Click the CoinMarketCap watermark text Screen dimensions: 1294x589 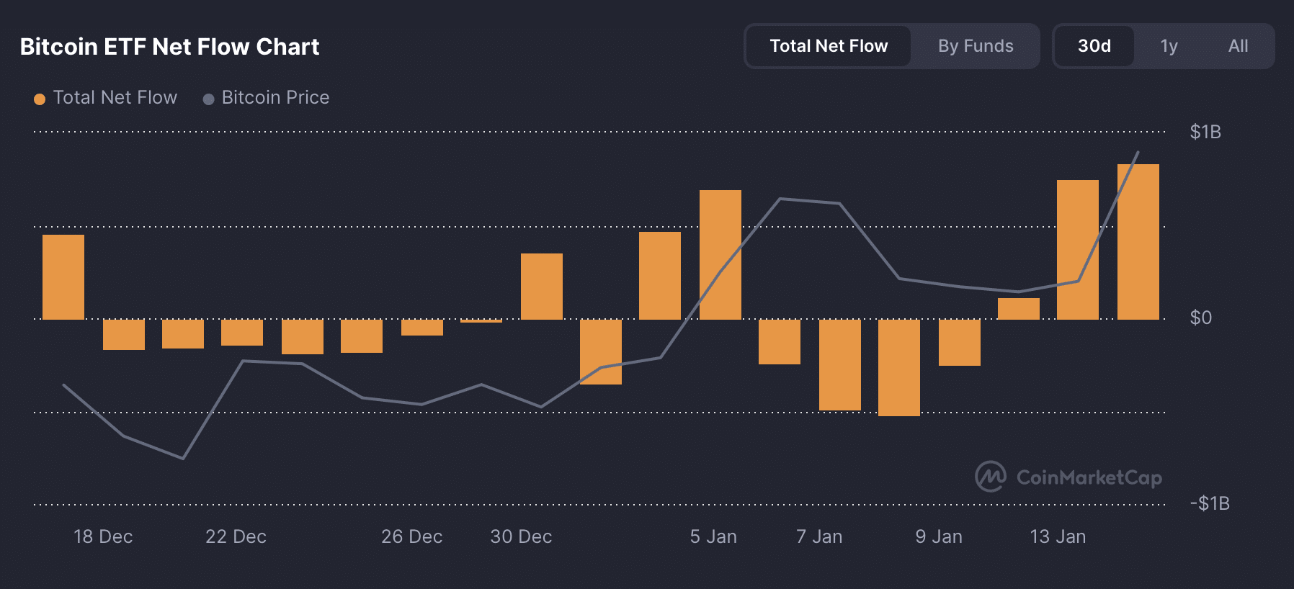pyautogui.click(x=1089, y=477)
